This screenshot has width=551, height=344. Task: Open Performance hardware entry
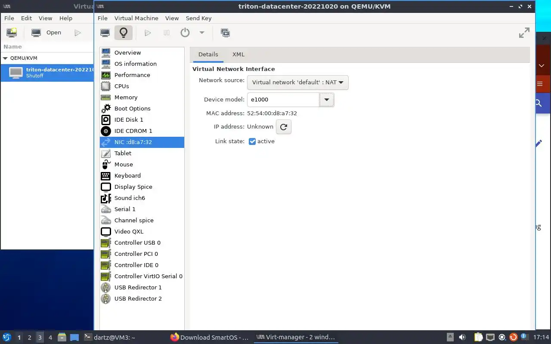[x=142, y=75]
